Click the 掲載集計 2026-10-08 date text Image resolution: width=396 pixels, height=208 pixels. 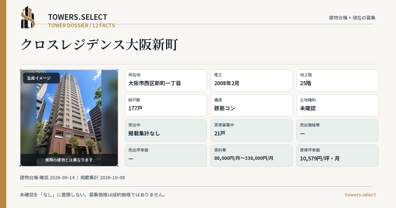coord(103,178)
